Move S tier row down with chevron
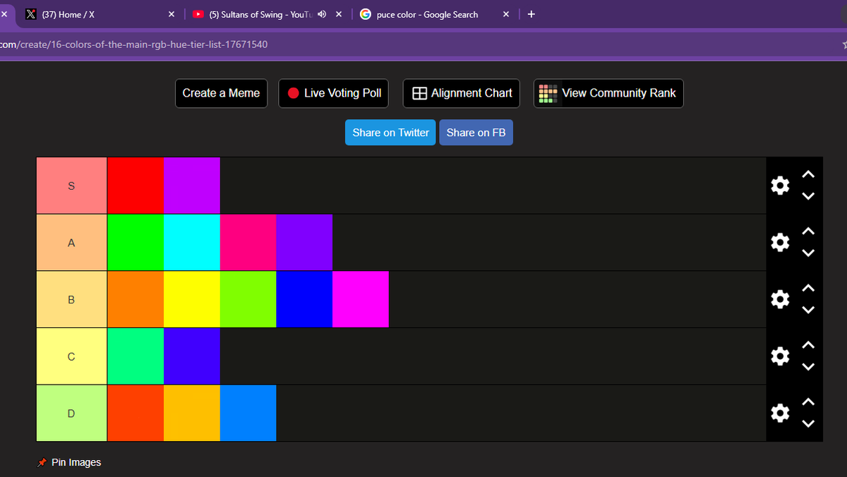 pos(809,196)
